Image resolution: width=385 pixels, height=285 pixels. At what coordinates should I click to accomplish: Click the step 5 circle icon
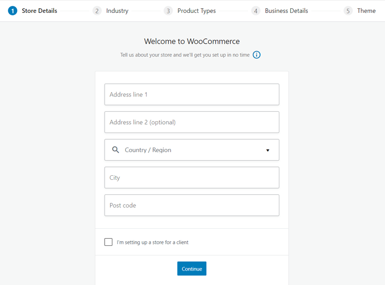point(348,11)
